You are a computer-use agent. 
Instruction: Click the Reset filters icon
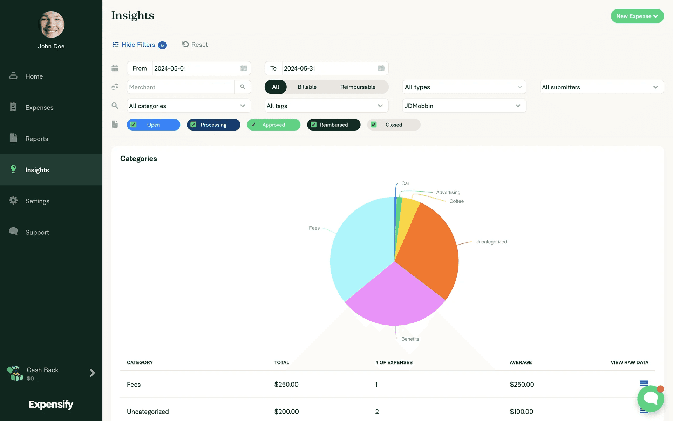185,44
